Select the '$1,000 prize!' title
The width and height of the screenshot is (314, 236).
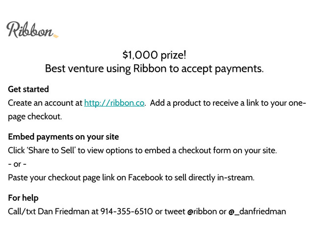pyautogui.click(x=154, y=54)
